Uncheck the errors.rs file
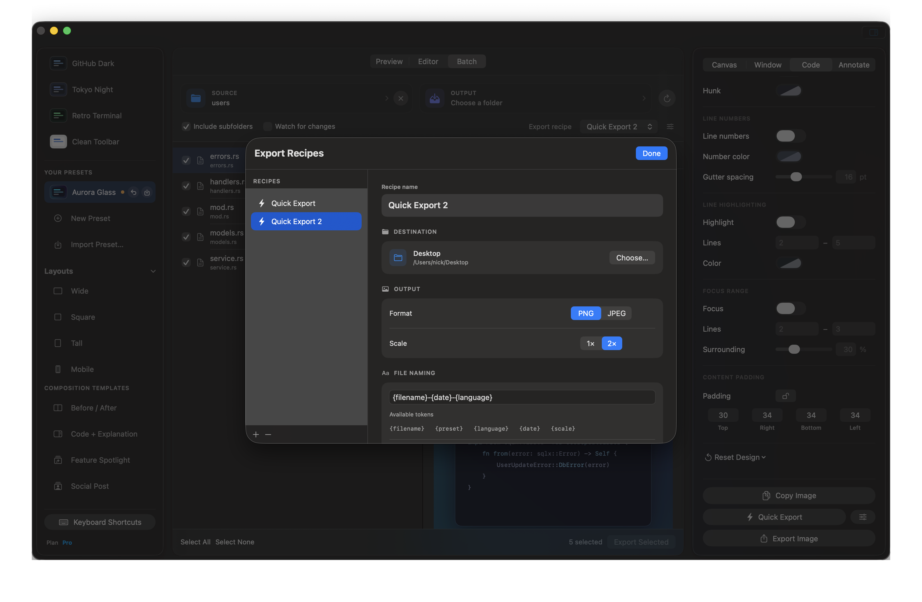Image resolution: width=922 pixels, height=602 pixels. 186,160
